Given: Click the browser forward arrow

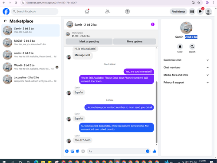Looking at the screenshot, I should coord(10,3).
